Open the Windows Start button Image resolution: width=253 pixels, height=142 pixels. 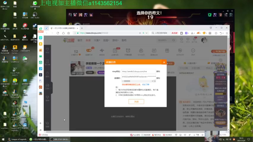click(3, 139)
